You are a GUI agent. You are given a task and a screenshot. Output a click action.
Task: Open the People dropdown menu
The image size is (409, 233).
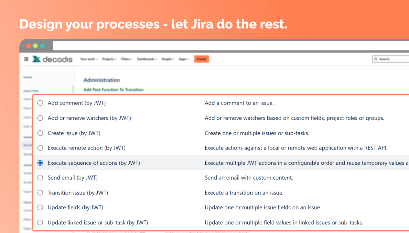tap(168, 59)
